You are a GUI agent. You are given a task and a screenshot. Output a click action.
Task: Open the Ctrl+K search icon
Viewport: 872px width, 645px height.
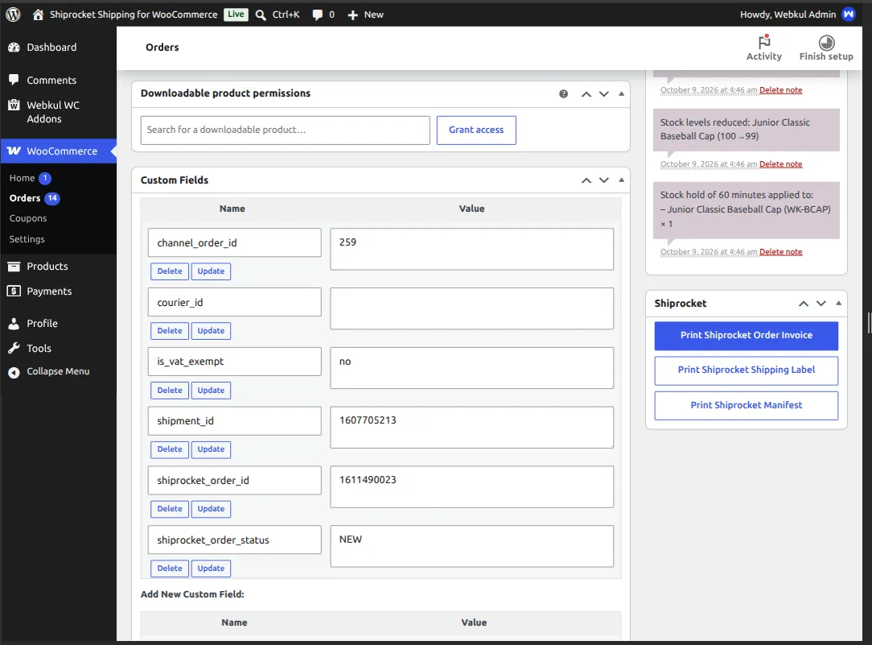261,15
